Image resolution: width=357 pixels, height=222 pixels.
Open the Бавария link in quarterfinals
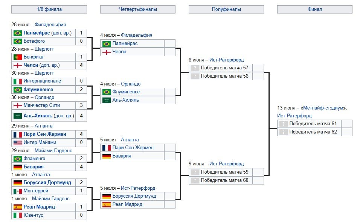tap(122, 156)
